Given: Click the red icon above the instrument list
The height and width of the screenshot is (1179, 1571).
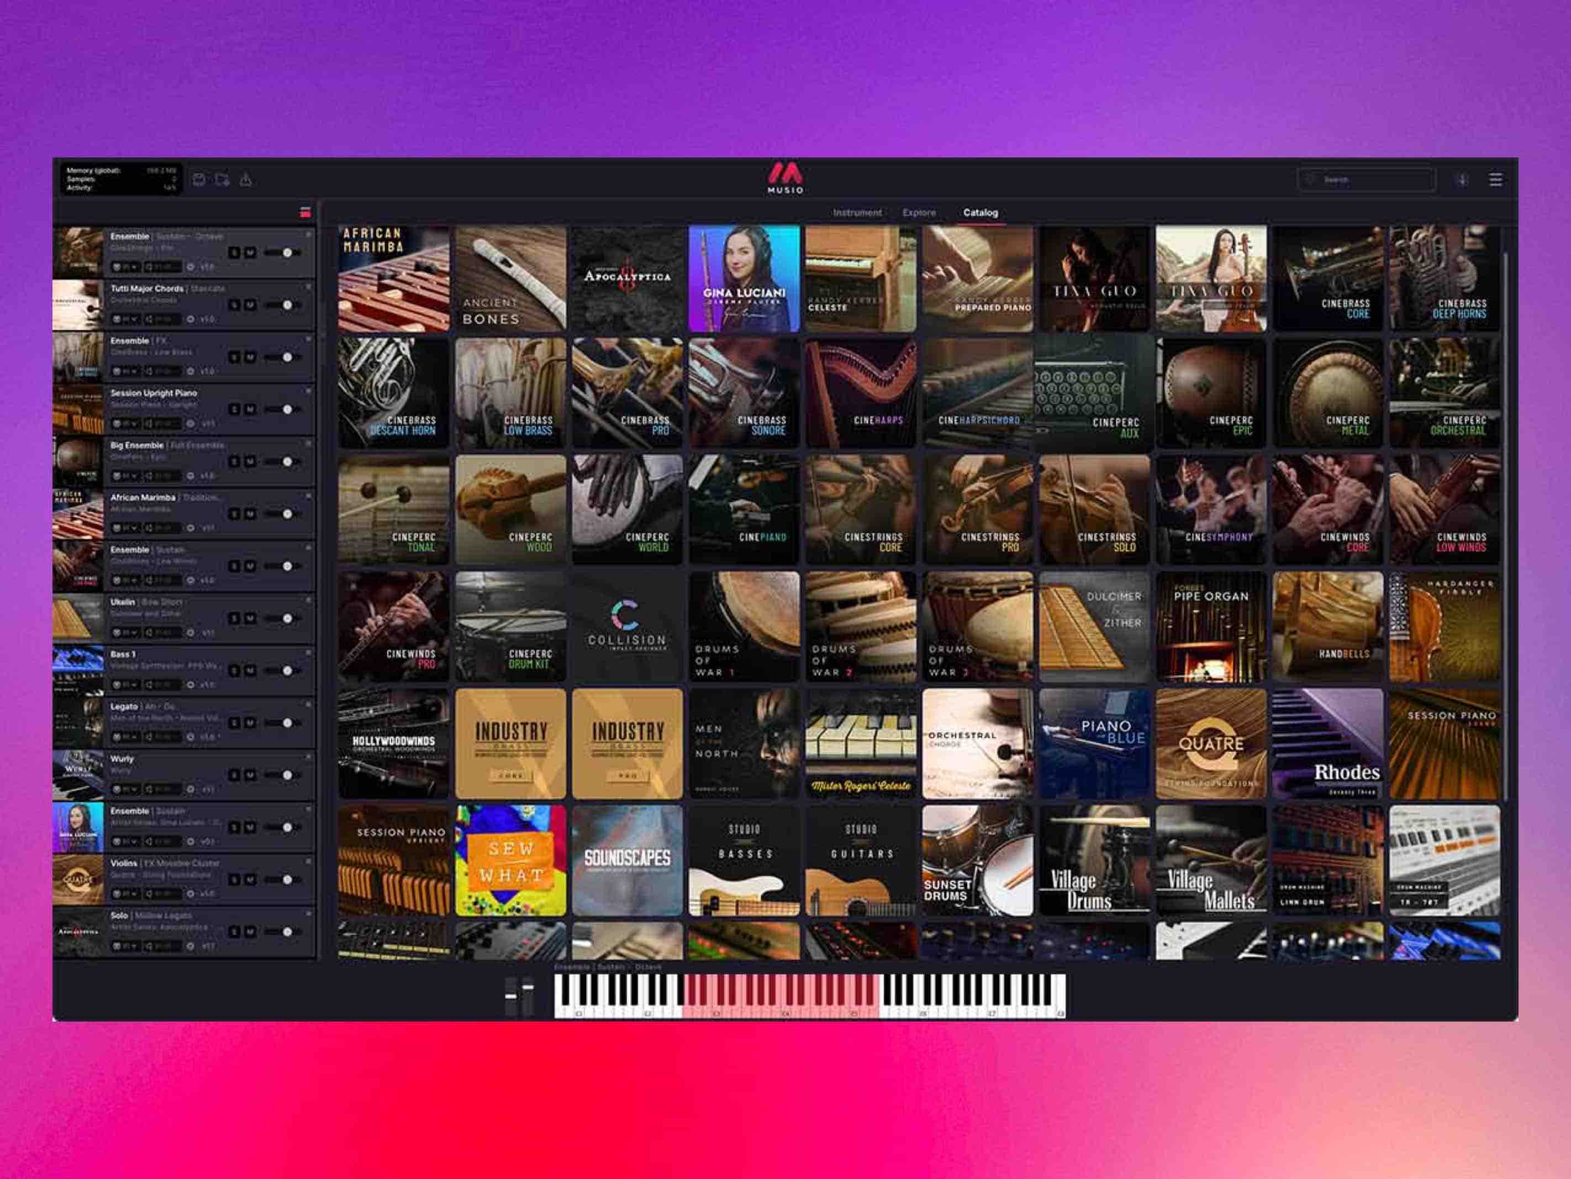Looking at the screenshot, I should pyautogui.click(x=305, y=212).
